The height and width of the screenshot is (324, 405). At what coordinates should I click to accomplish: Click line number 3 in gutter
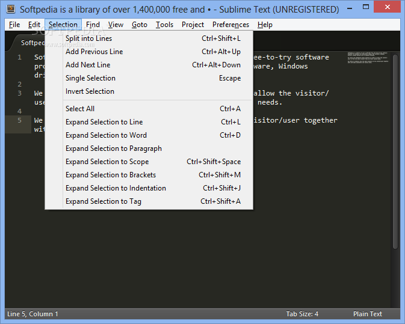point(19,93)
